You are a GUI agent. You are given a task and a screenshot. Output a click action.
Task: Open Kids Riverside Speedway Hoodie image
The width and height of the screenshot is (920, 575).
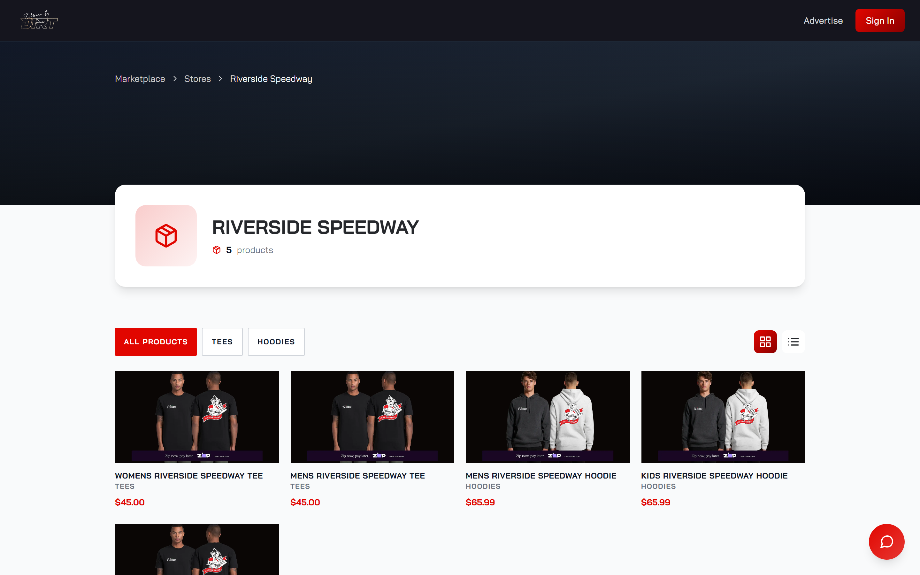point(723,417)
